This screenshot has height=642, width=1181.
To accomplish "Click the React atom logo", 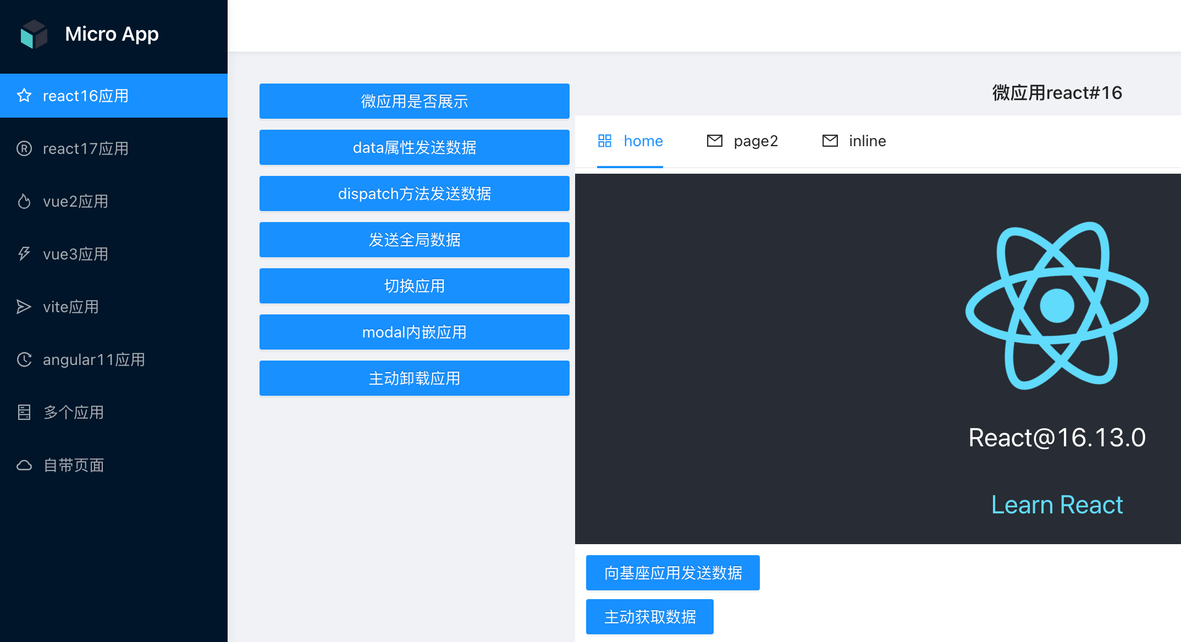I will click(1057, 306).
